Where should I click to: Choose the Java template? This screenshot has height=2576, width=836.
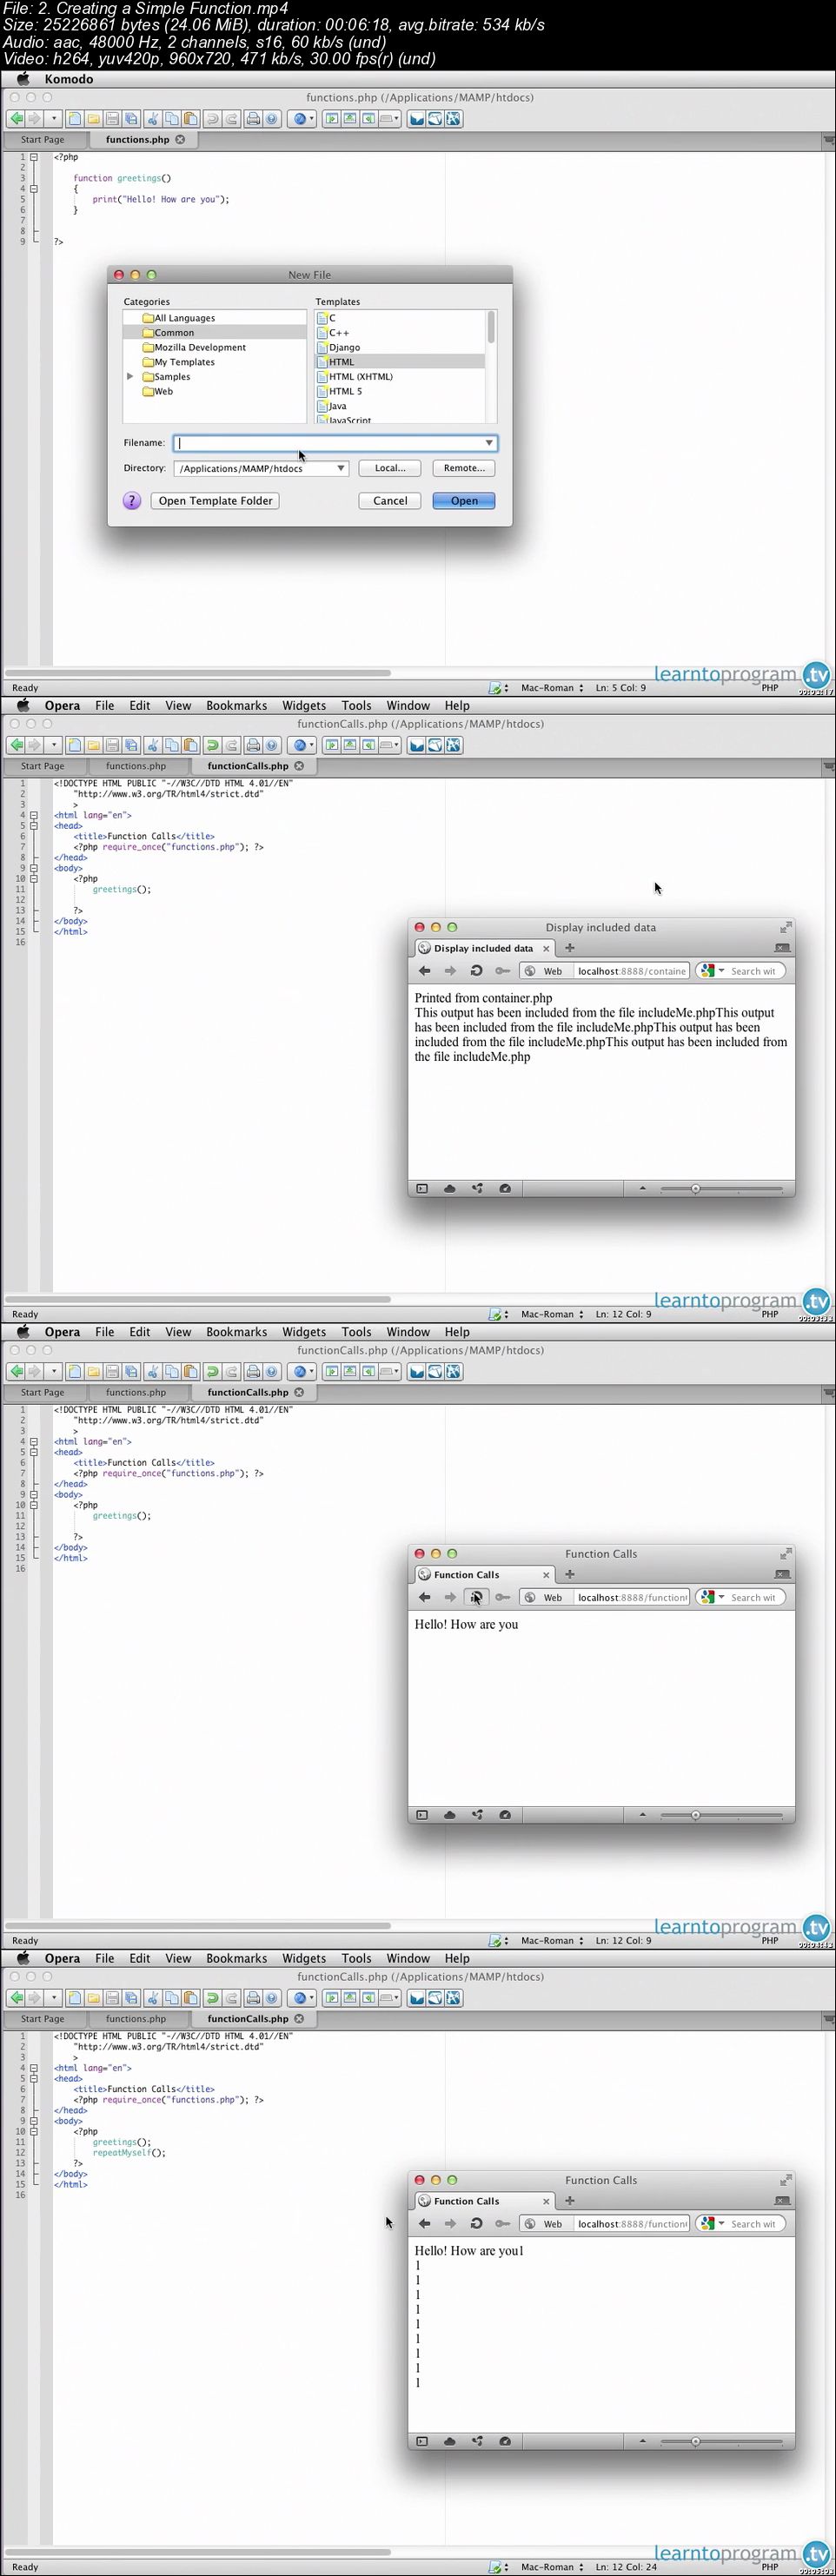point(337,406)
